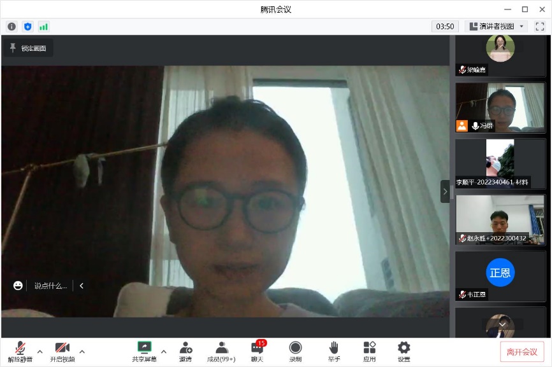
Task: Click the blue security shield icon
Action: pos(27,27)
